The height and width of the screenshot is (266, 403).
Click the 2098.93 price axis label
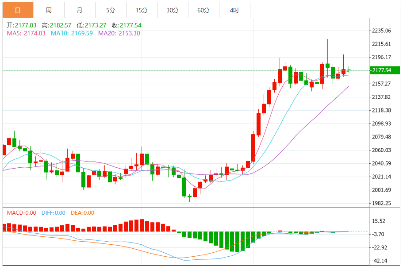[381, 124]
